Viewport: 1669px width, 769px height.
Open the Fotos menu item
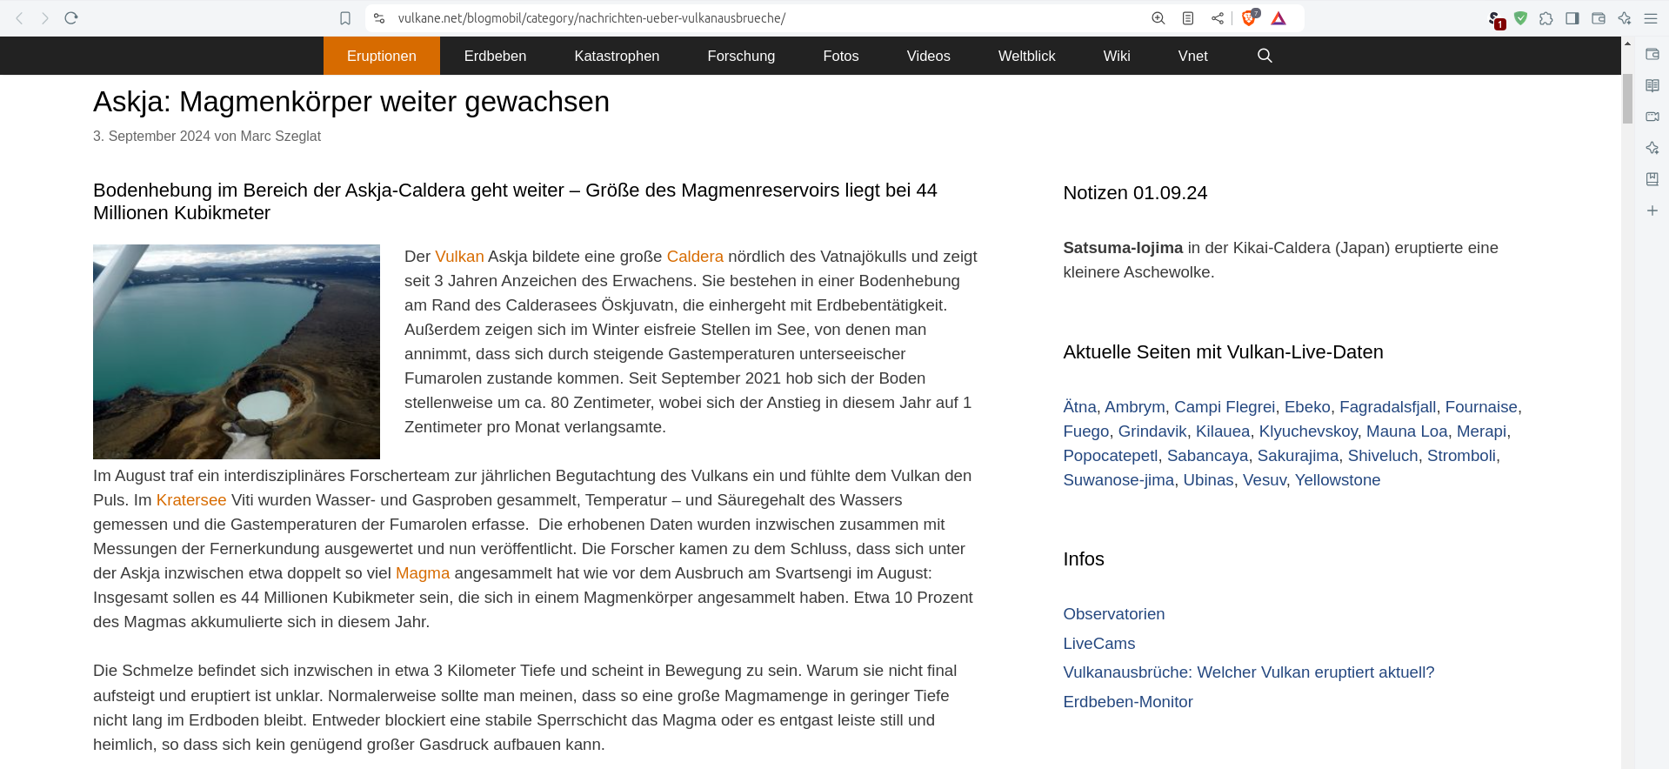(841, 56)
